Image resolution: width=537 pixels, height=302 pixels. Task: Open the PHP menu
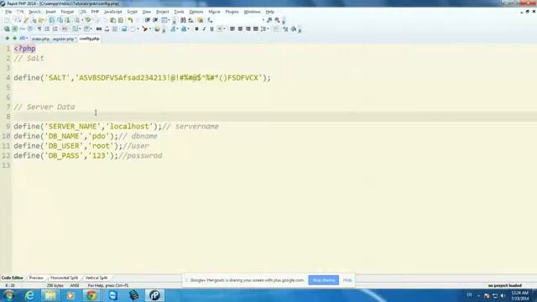[95, 12]
